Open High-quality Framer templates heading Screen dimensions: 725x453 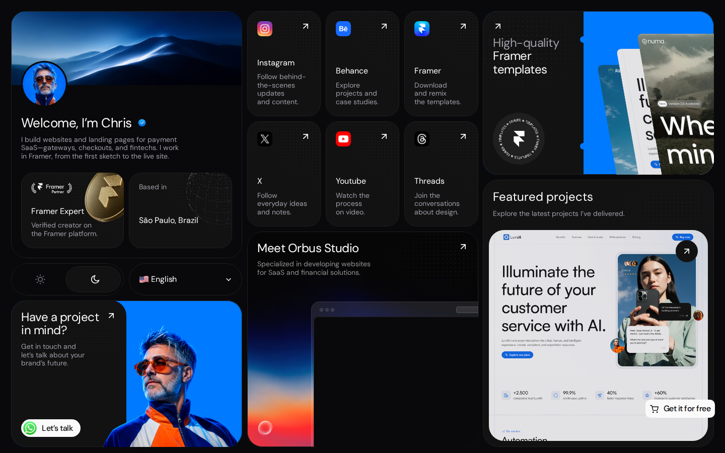[x=526, y=56]
